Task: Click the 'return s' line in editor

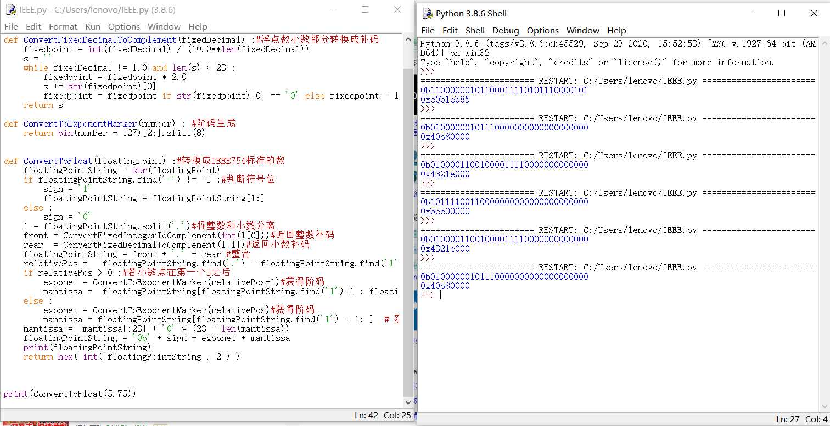Action: 43,105
